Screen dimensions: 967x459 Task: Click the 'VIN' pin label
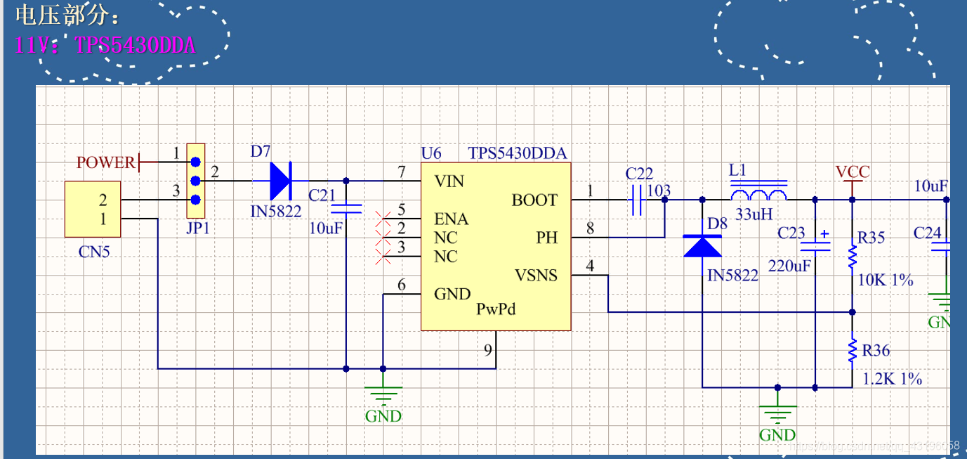pyautogui.click(x=449, y=181)
